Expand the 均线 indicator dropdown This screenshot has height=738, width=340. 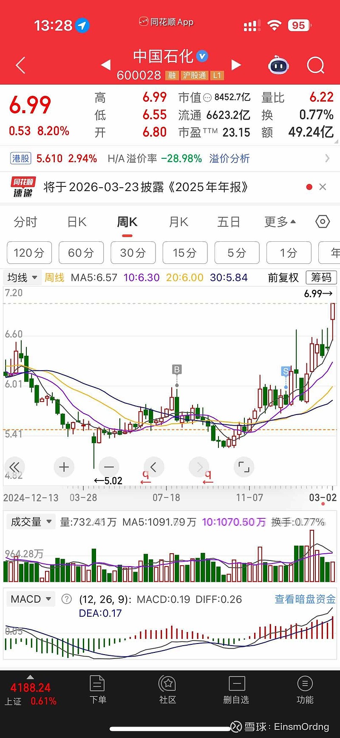(x=23, y=277)
